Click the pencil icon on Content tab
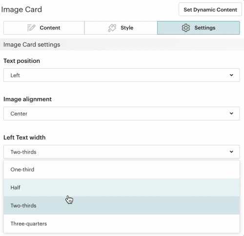Viewport: 244px width, 236px height. point(31,28)
